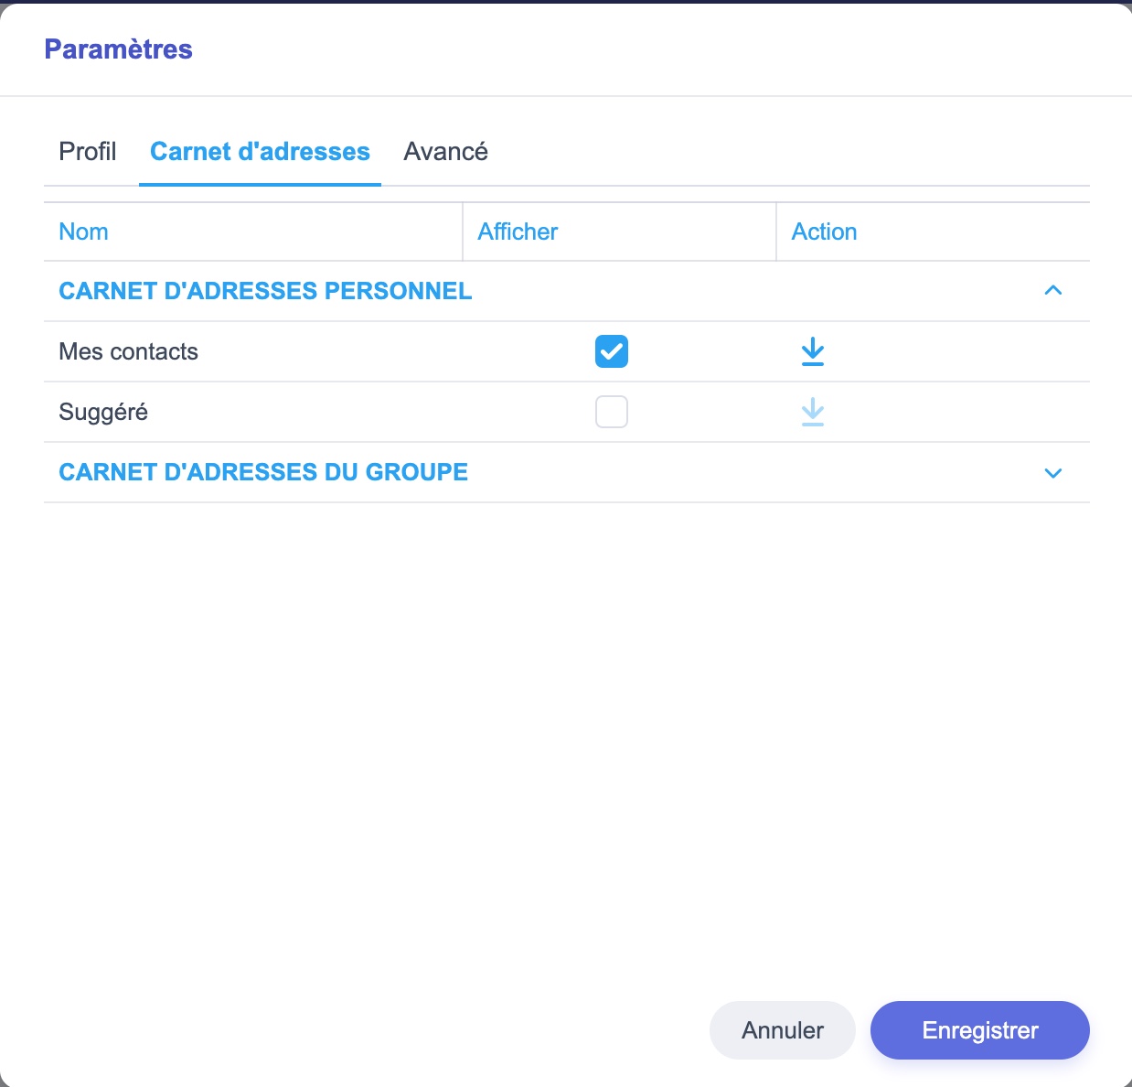Click the empty area below the address list

pos(566,732)
